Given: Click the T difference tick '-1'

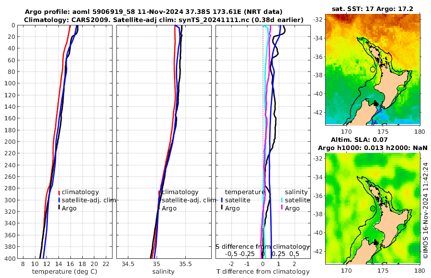Looking at the screenshot, I should (x=247, y=264).
